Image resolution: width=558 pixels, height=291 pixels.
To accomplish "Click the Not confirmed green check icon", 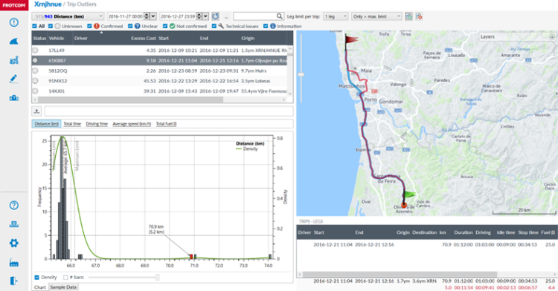I will pyautogui.click(x=173, y=26).
